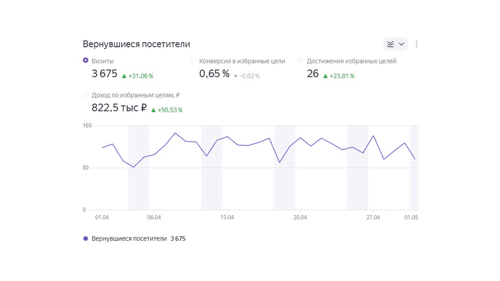Select the Достижения избранных целей radio
This screenshot has height=281, width=500.
pyautogui.click(x=301, y=60)
